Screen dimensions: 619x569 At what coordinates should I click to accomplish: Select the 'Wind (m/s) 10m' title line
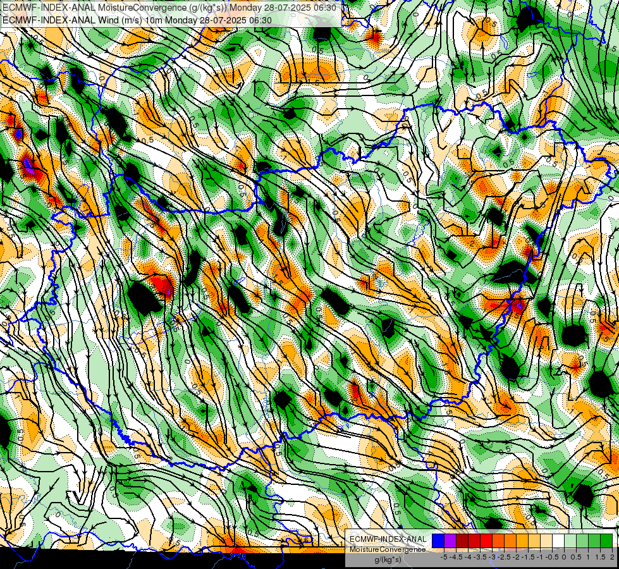[137, 20]
